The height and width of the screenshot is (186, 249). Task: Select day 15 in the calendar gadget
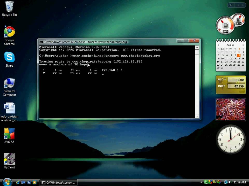[243, 59]
